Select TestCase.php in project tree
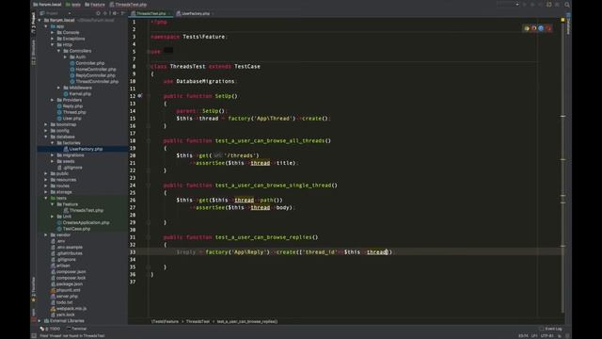 76,229
